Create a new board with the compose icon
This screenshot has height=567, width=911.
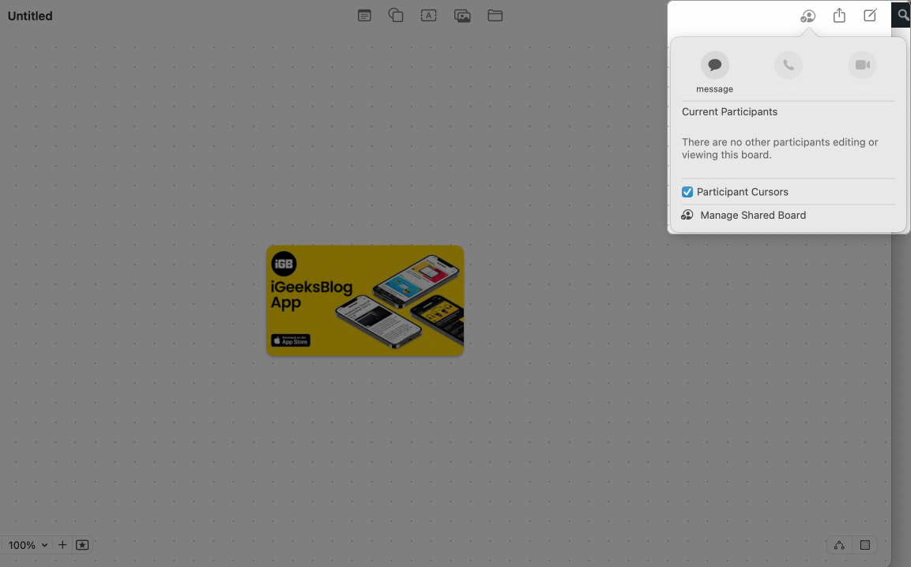click(x=870, y=15)
